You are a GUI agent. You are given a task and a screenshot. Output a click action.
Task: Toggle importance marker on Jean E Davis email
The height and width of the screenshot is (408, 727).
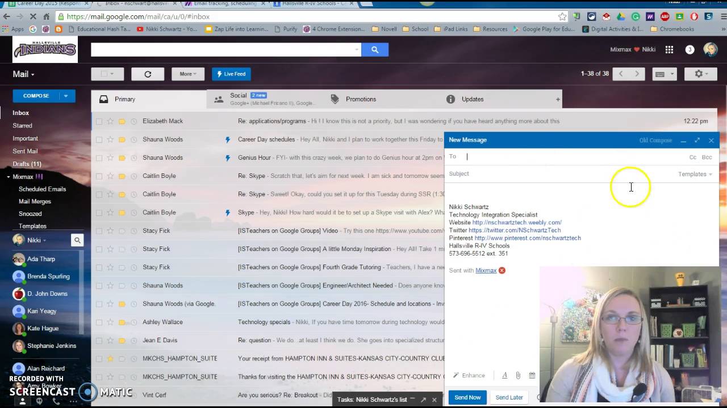click(122, 340)
